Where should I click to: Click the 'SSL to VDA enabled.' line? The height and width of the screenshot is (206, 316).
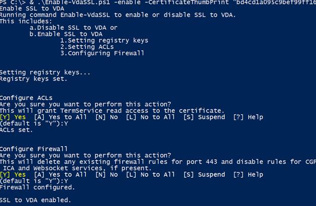point(36,200)
